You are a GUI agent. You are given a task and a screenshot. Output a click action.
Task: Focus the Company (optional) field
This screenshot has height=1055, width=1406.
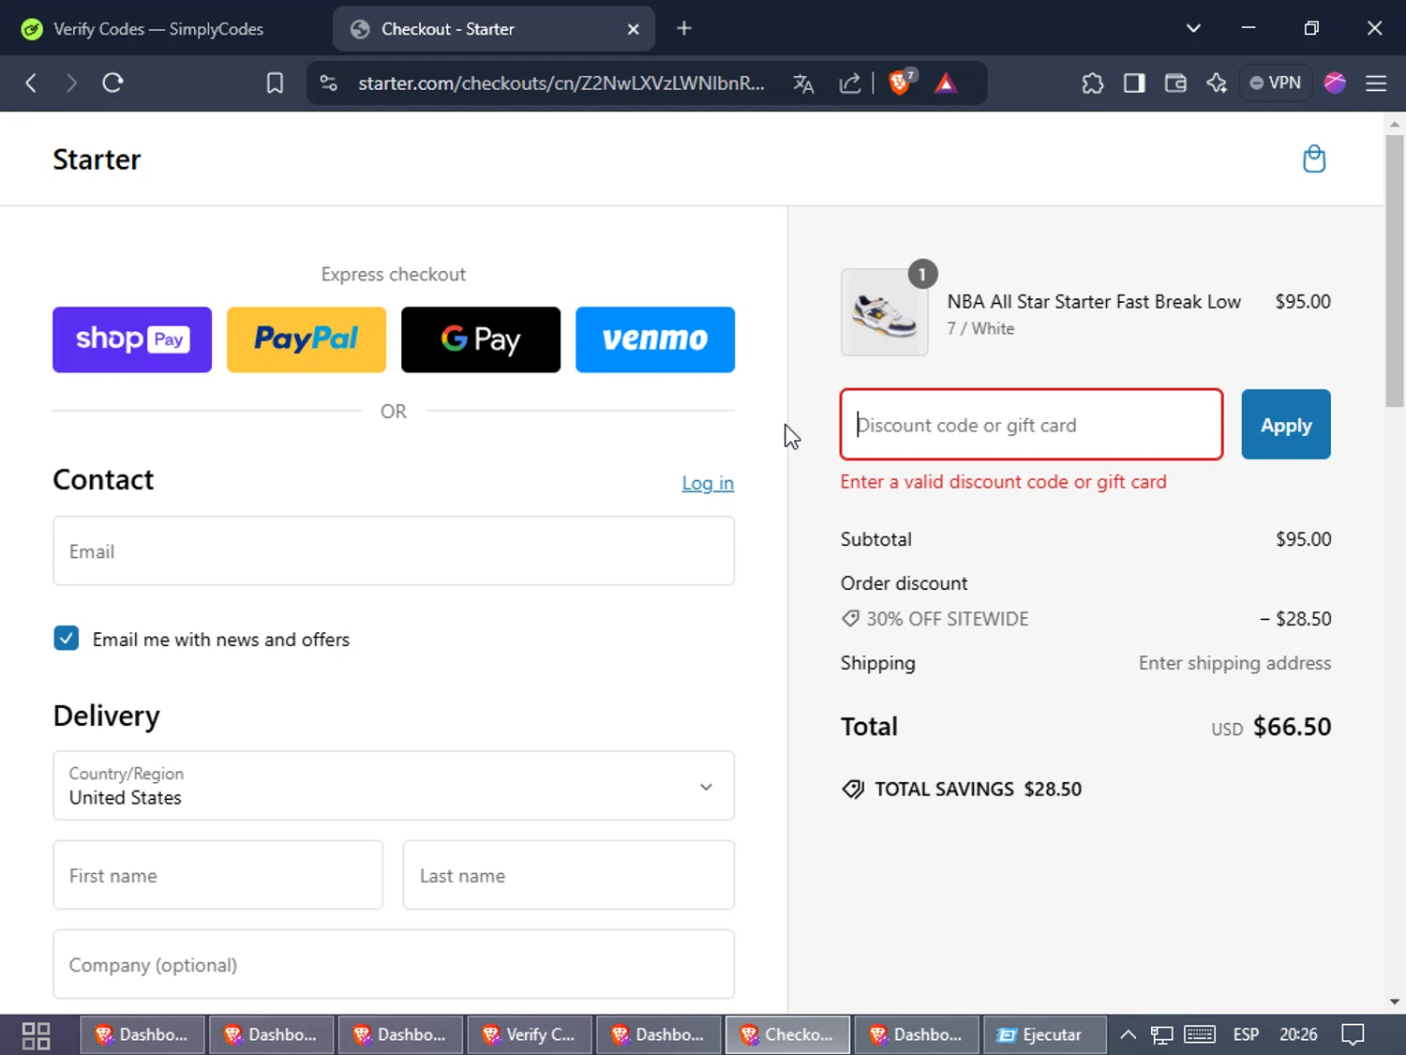[394, 964]
